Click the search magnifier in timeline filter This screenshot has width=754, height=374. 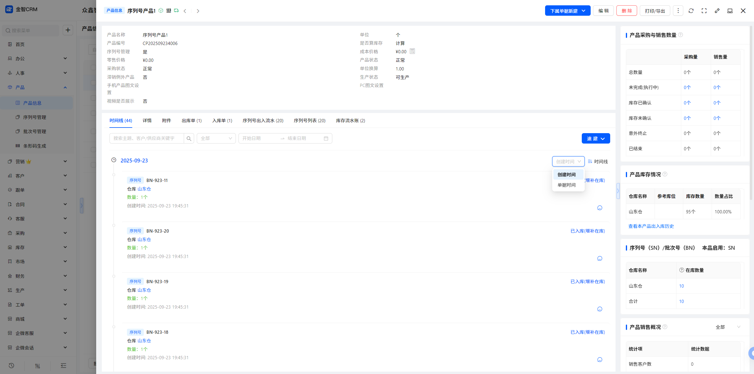pyautogui.click(x=189, y=138)
